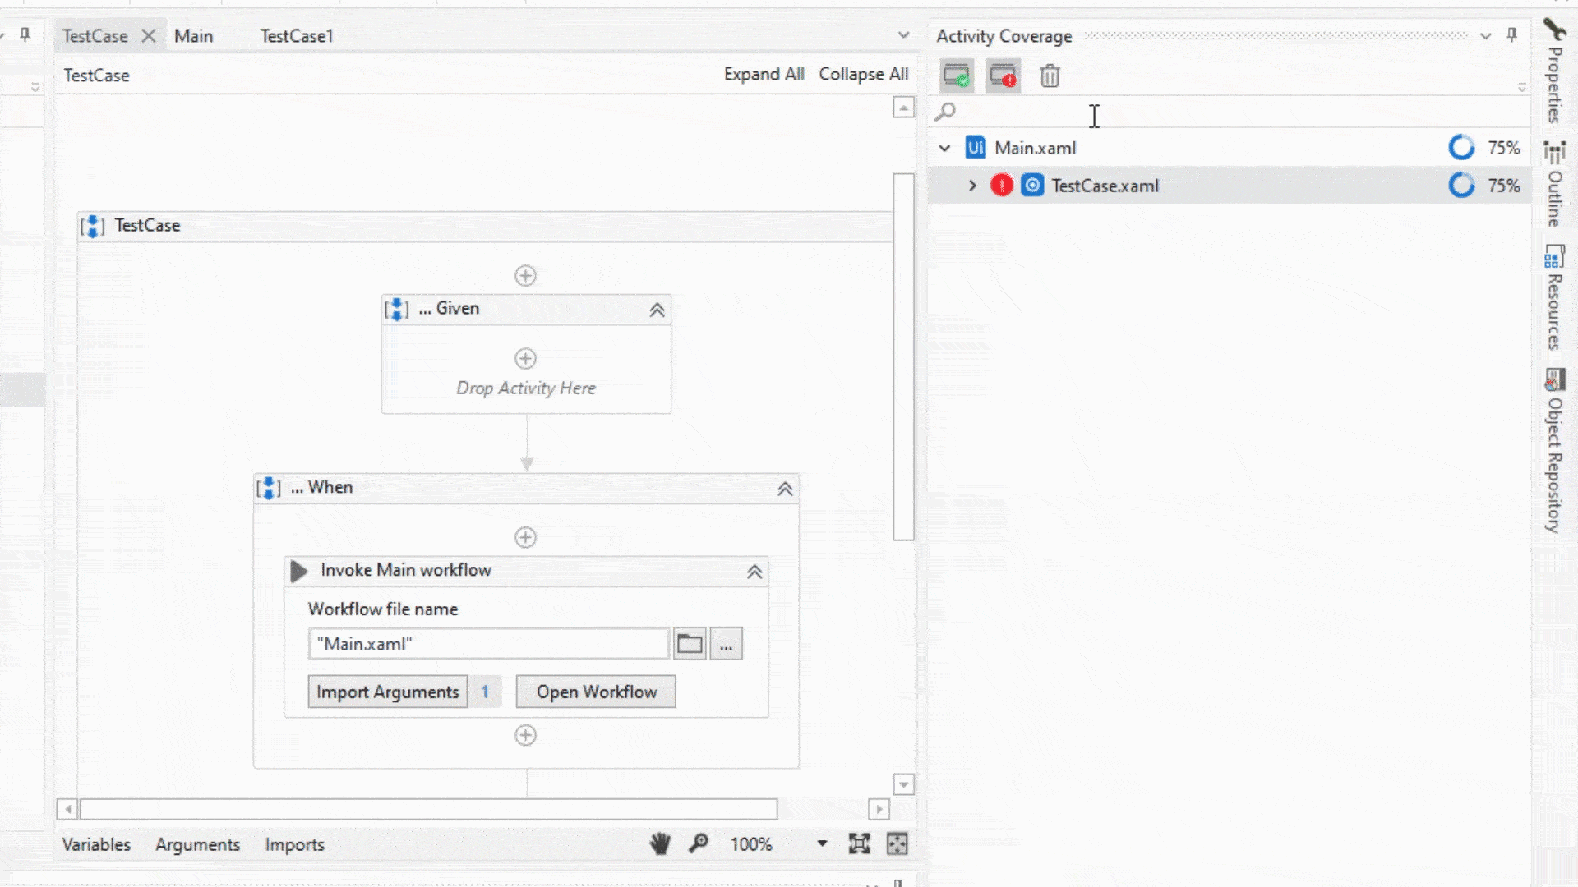The width and height of the screenshot is (1578, 887).
Task: Toggle the overview panel icon
Action: 897,844
